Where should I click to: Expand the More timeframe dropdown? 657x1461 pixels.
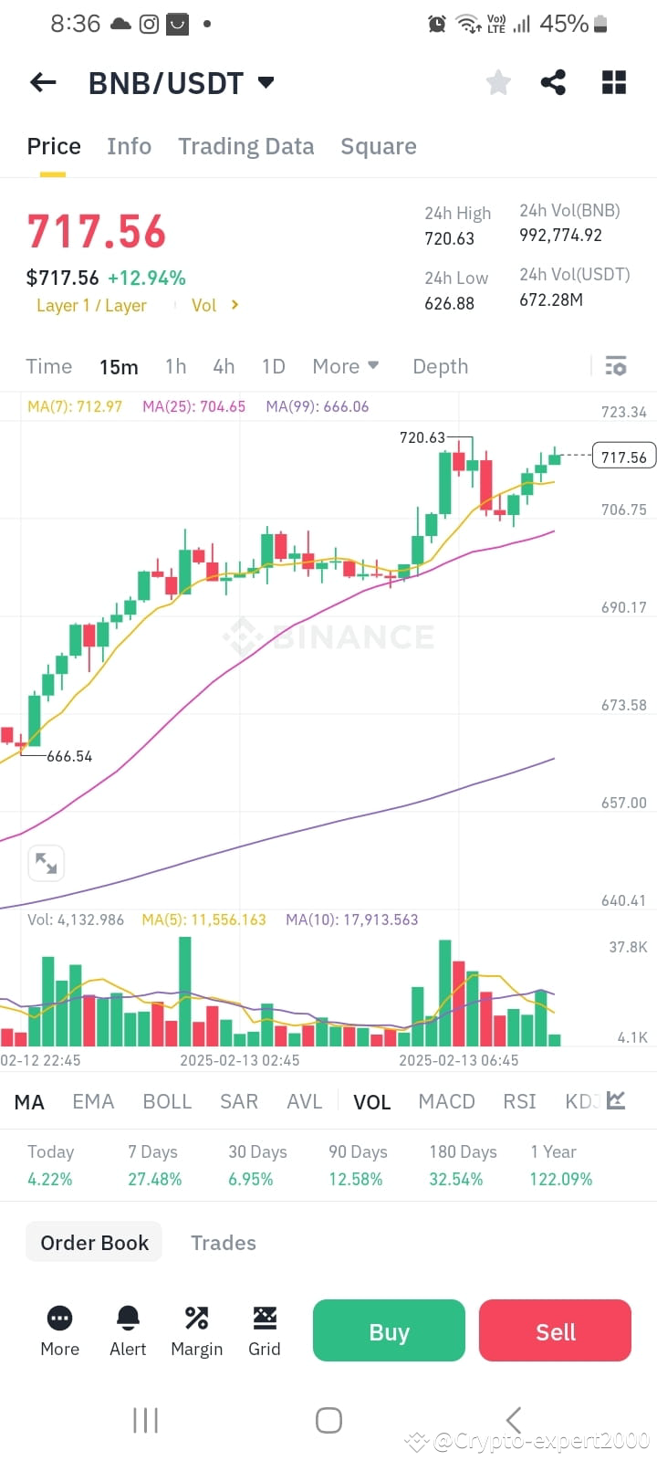coord(346,366)
